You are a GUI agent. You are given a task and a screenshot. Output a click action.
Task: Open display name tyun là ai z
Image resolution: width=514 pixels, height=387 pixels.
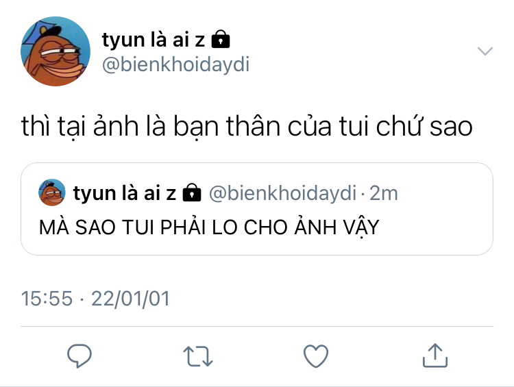click(154, 39)
